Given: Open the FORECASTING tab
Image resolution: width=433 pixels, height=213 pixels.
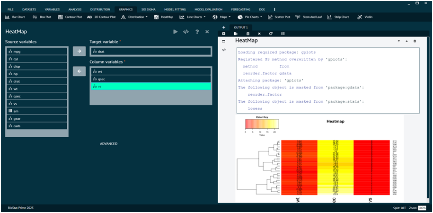Looking at the screenshot, I should (241, 9).
